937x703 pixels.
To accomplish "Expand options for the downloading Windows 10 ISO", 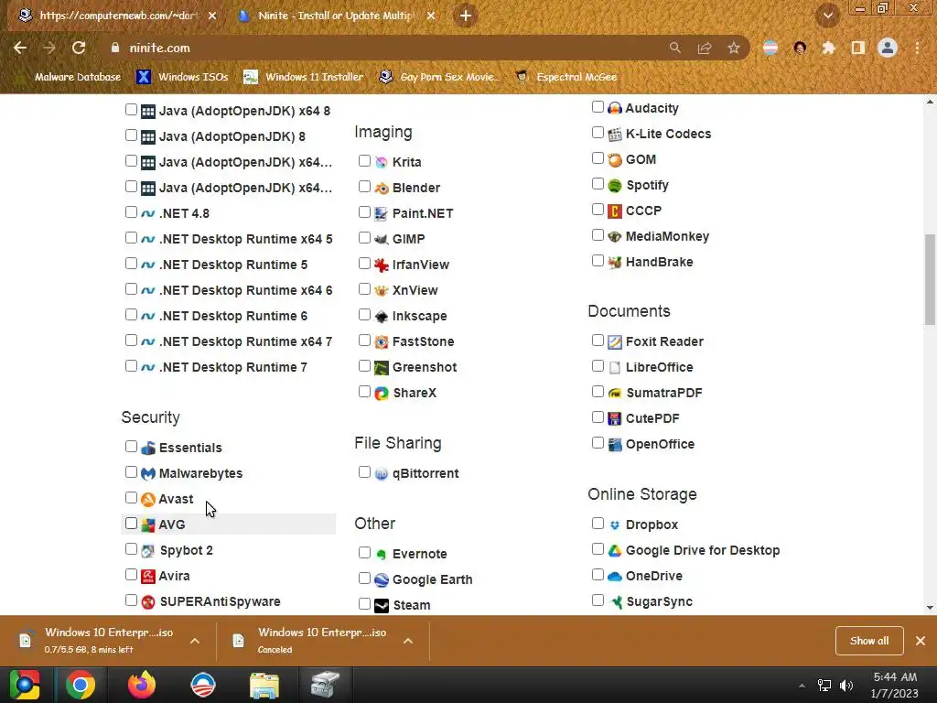I will pyautogui.click(x=195, y=641).
